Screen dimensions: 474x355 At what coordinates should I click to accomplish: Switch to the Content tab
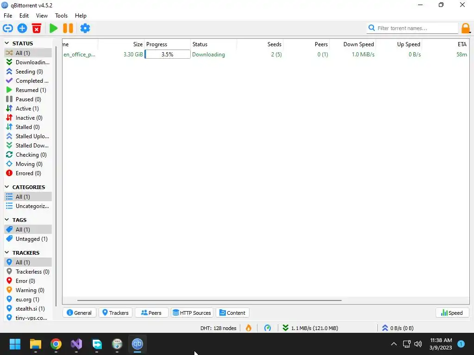click(x=232, y=313)
